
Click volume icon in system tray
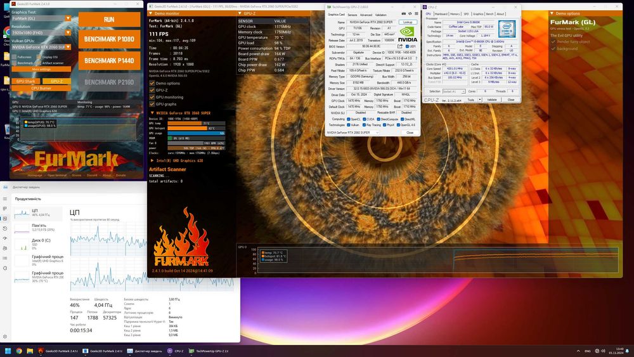(603, 351)
